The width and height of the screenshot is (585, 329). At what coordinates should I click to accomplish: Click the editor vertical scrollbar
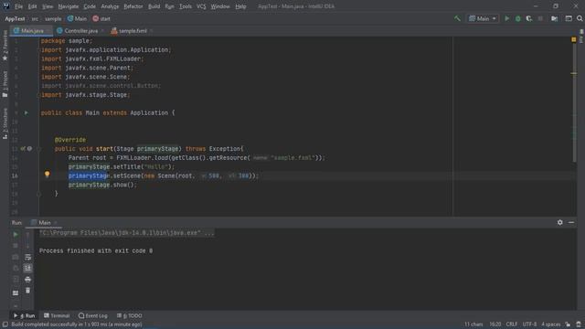[575, 101]
